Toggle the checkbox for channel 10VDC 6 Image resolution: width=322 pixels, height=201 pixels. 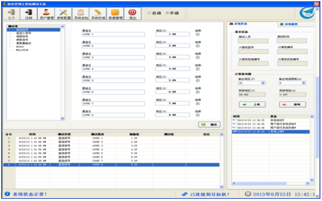point(198,92)
